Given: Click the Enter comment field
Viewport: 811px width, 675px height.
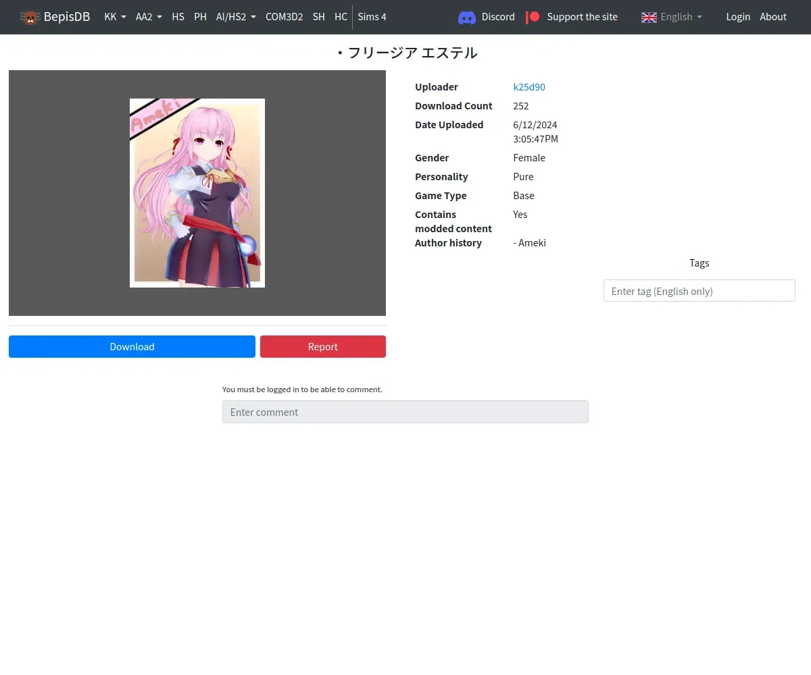Looking at the screenshot, I should pyautogui.click(x=405, y=412).
